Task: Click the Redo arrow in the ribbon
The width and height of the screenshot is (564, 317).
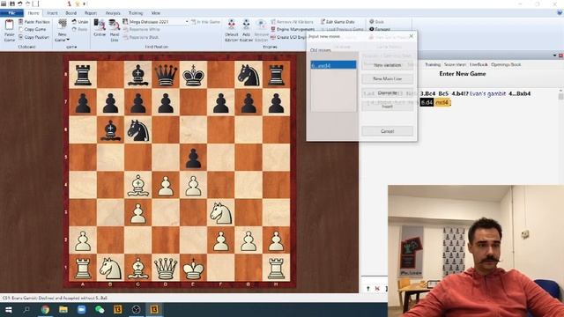Action: (x=74, y=29)
